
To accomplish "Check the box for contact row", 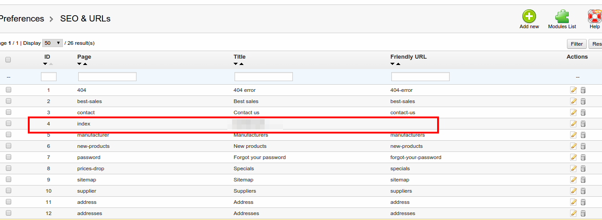I will (8, 112).
